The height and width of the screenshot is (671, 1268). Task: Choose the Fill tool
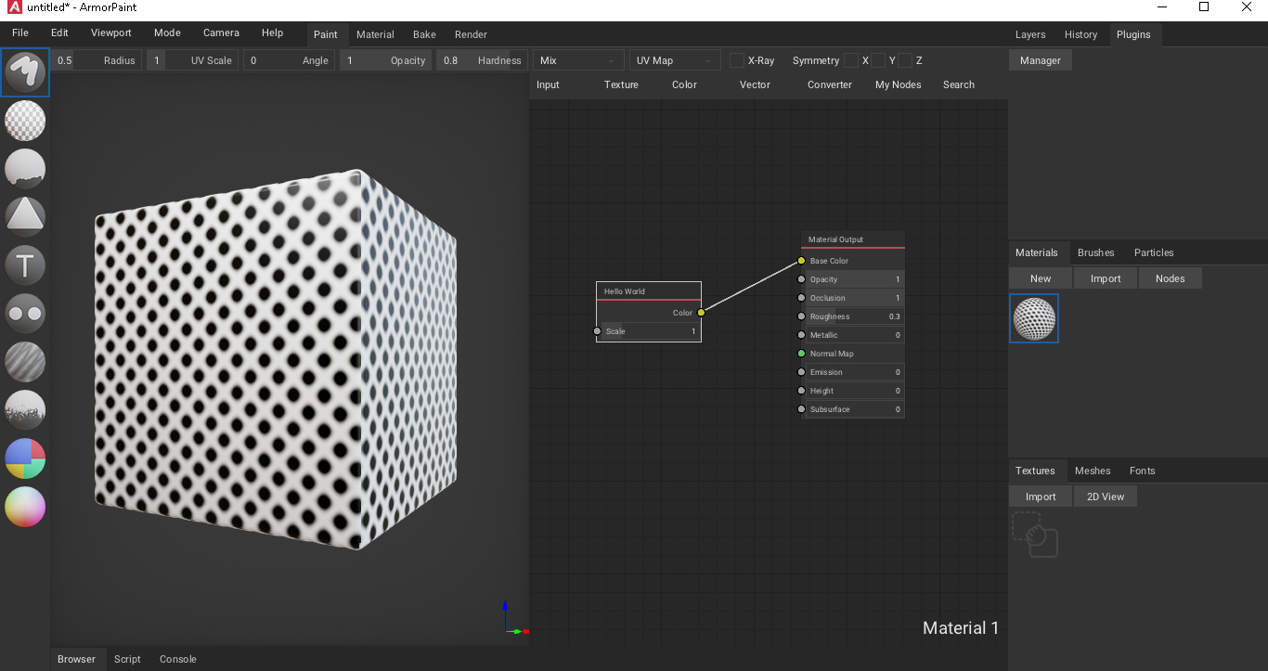point(25,169)
